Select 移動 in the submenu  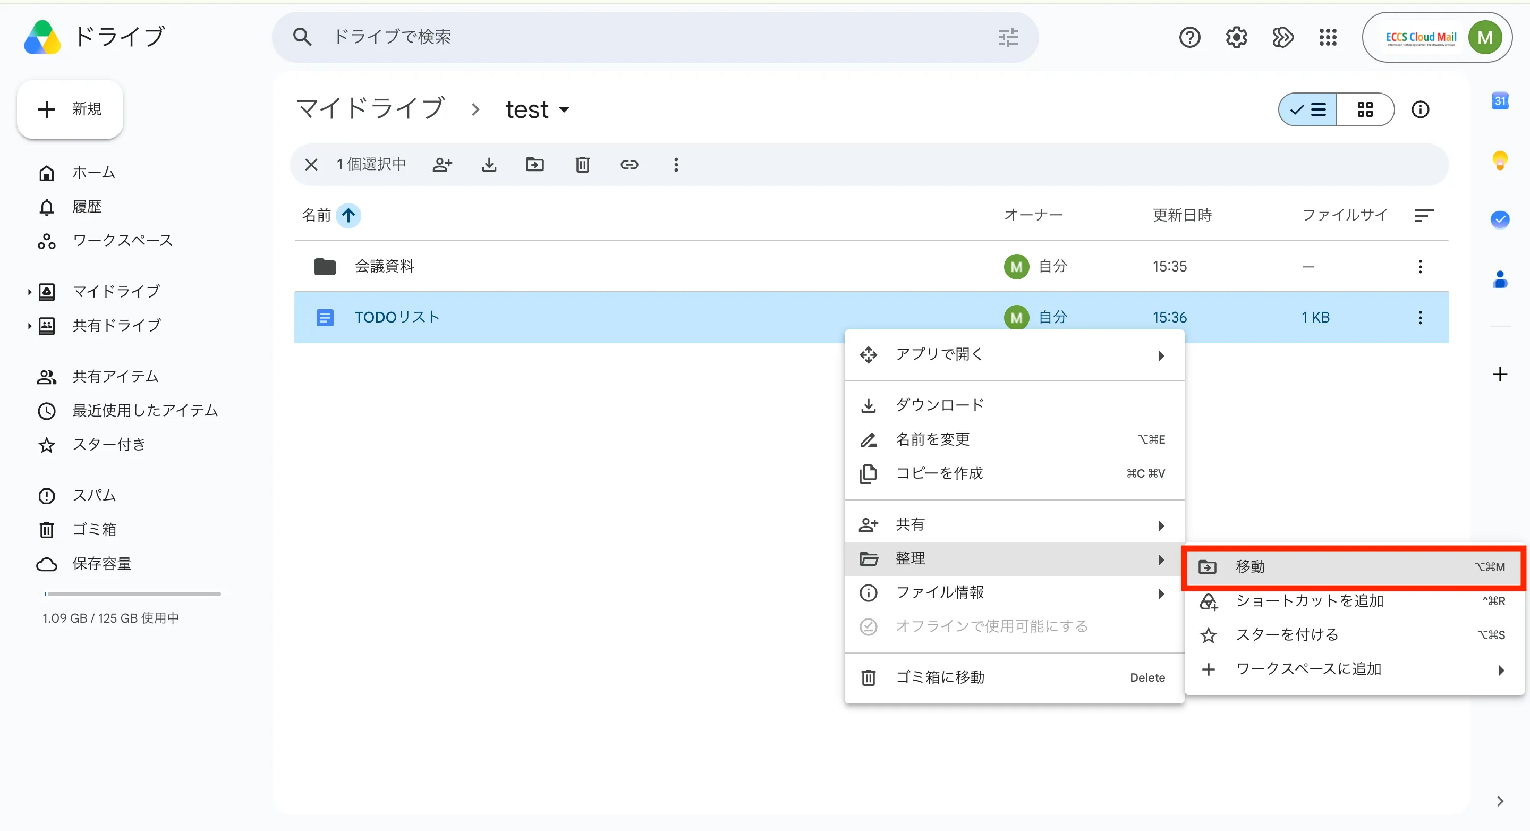[1354, 567]
